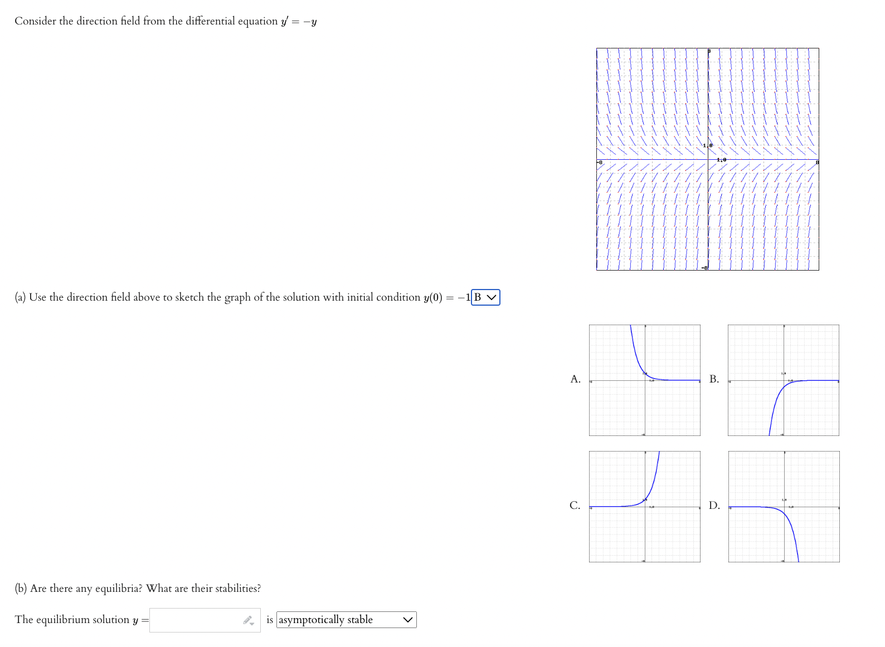
Task: Click the 1.0 tick label on graph B
Action: pyautogui.click(x=784, y=374)
